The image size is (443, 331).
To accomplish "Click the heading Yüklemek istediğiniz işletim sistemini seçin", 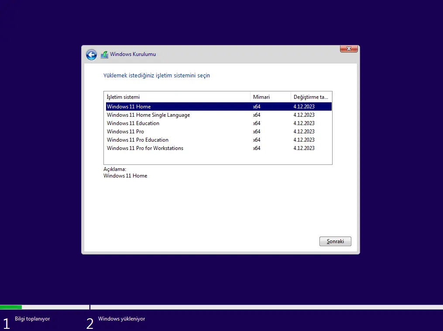I will click(x=157, y=76).
